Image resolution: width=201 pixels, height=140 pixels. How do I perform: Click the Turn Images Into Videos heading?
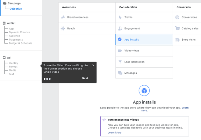pos(123,120)
